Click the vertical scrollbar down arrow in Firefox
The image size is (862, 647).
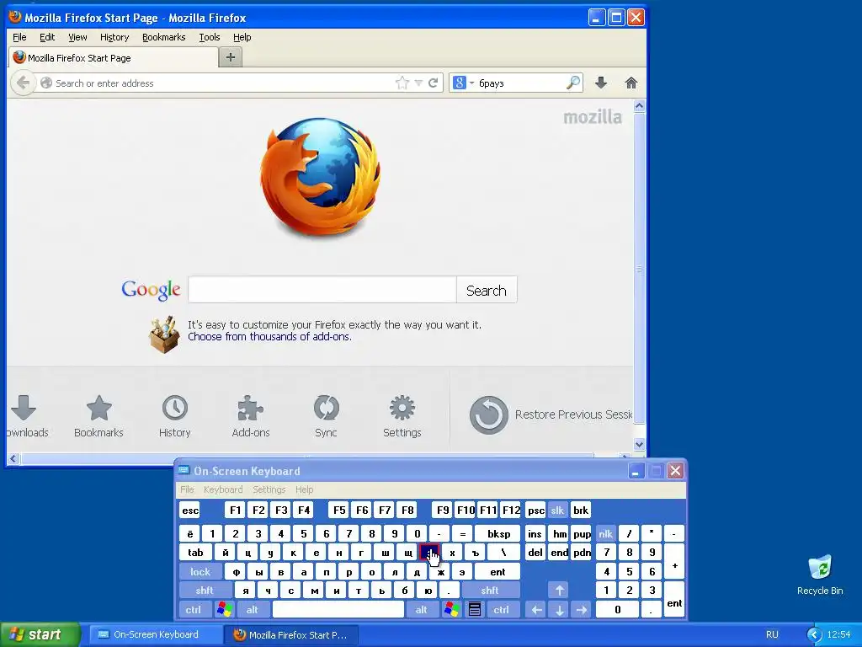click(x=640, y=444)
